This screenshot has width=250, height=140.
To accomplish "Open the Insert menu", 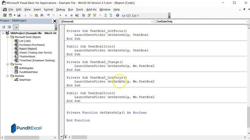I will (x=37, y=9).
